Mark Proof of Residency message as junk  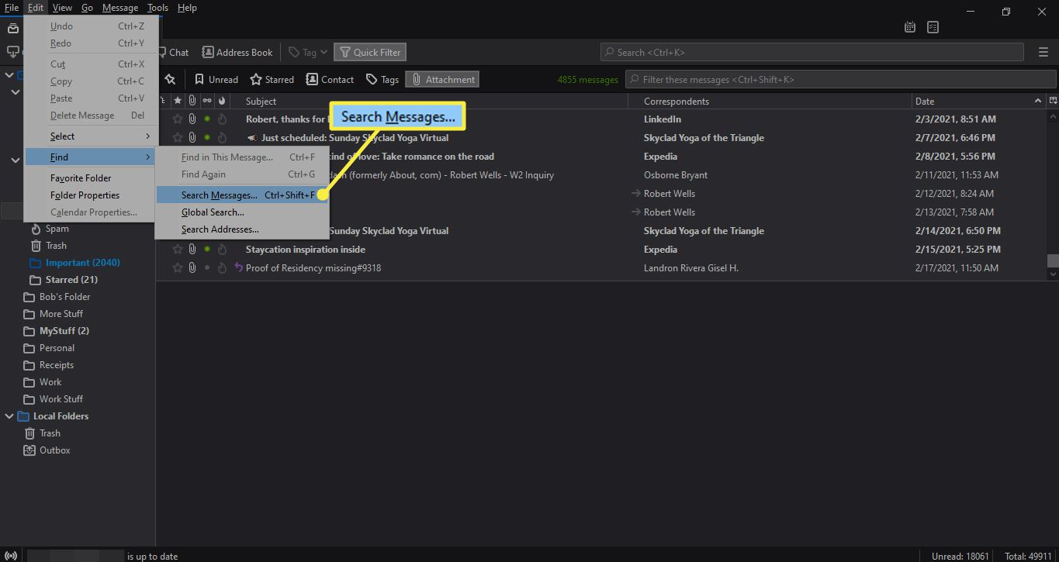click(x=222, y=268)
